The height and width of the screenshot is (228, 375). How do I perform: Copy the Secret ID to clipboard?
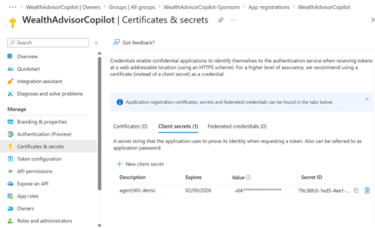click(356, 191)
